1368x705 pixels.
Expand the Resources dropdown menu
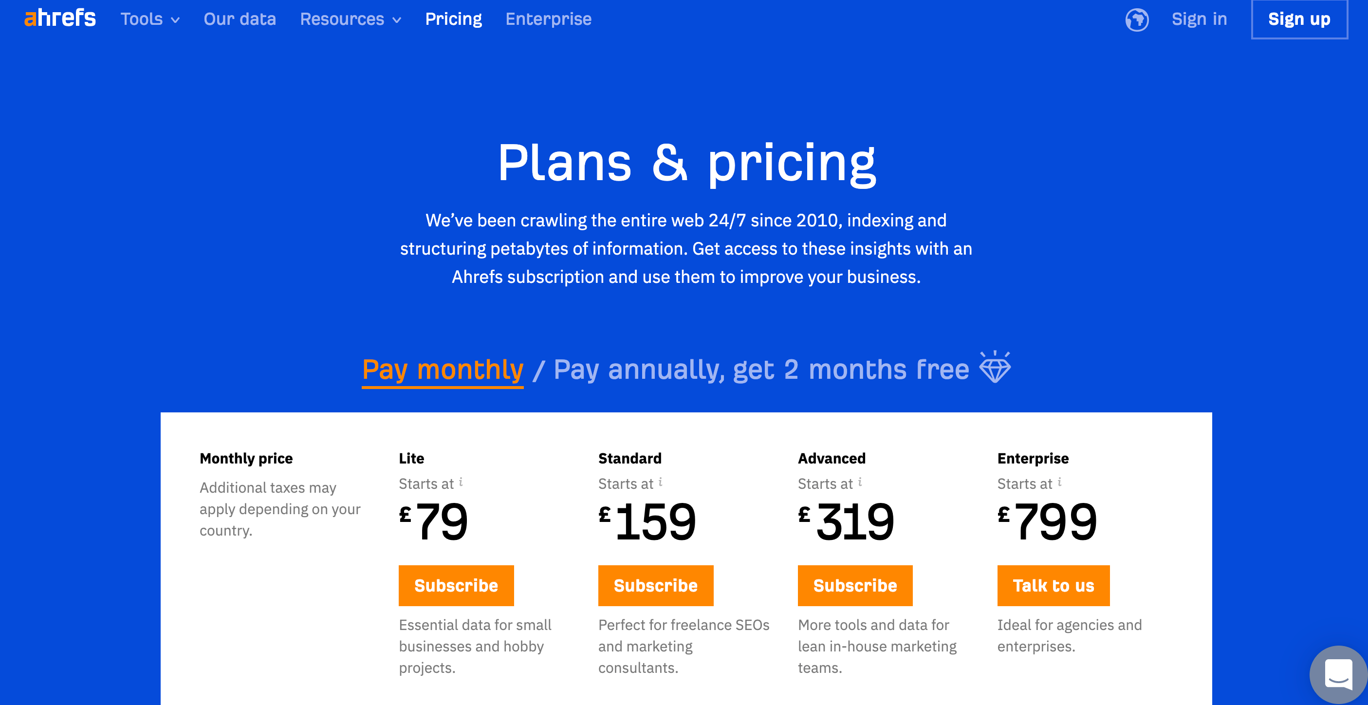point(351,19)
